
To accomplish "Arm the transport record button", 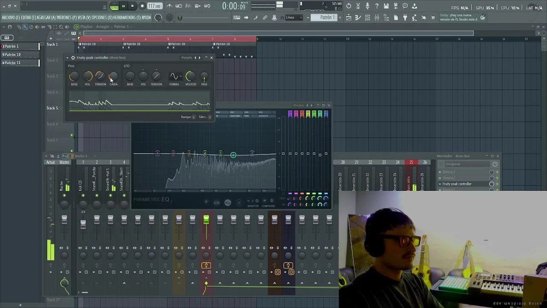I will pos(142,6).
